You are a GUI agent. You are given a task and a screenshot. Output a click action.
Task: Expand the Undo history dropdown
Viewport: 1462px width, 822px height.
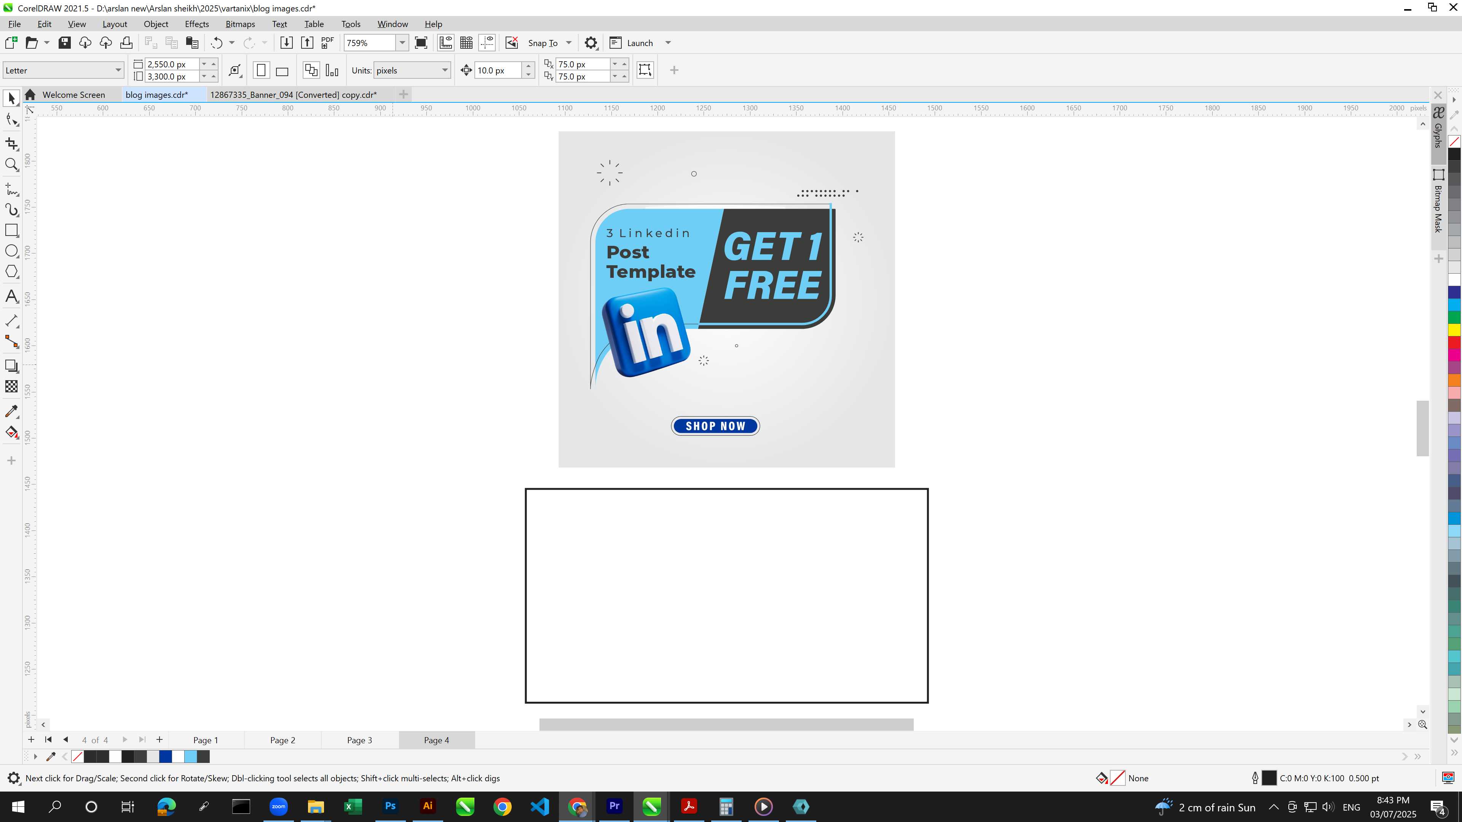tap(231, 43)
